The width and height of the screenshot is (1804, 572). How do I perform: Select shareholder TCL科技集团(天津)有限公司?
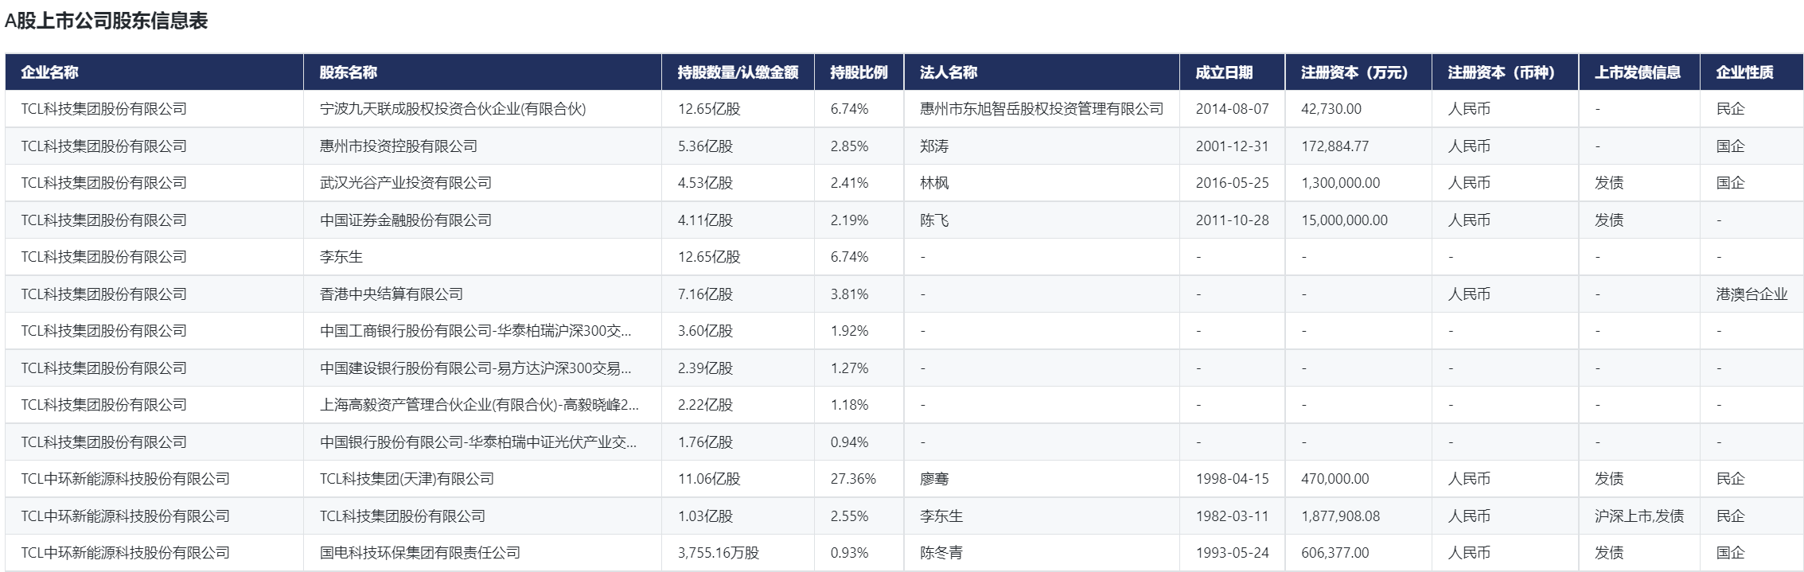(x=407, y=479)
